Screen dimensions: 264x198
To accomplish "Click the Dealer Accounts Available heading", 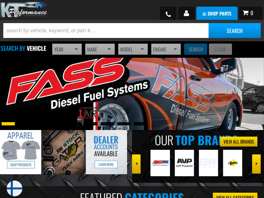I will click(x=106, y=146).
